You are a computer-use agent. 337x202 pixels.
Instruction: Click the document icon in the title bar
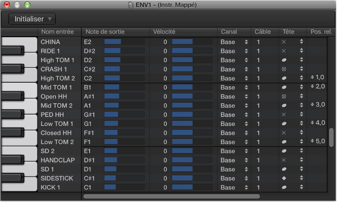pos(131,5)
